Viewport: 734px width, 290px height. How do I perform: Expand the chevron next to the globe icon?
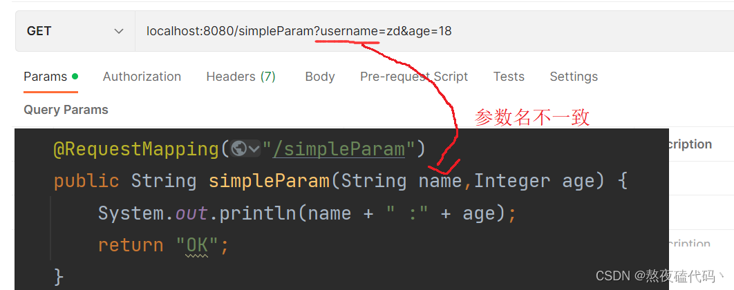coord(254,149)
